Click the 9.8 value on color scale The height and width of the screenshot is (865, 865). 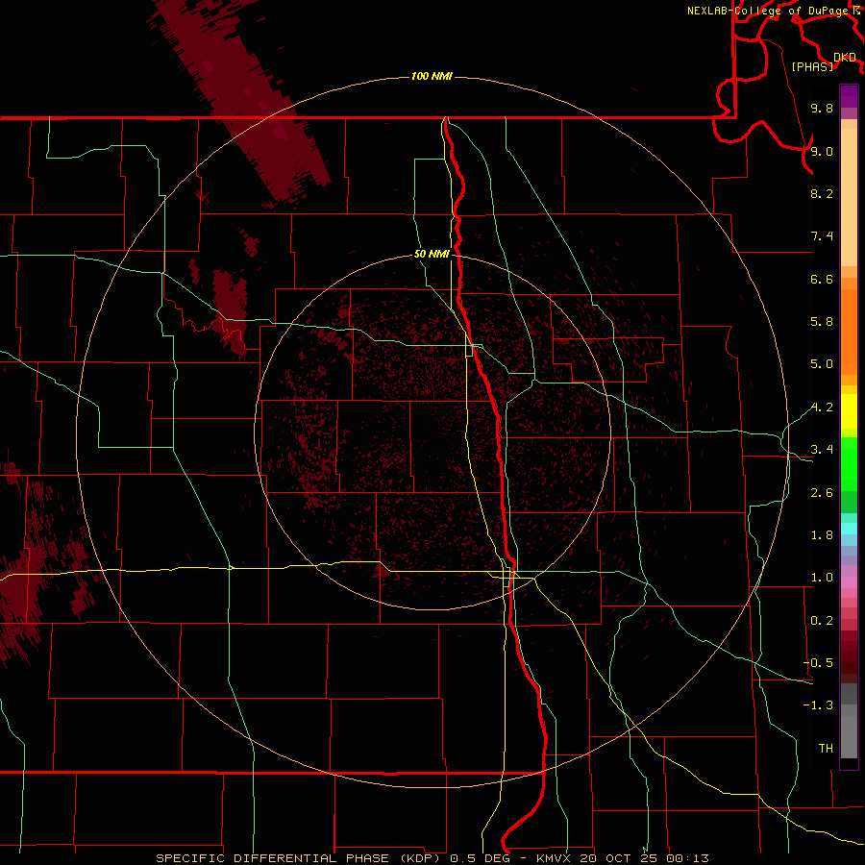pos(822,108)
